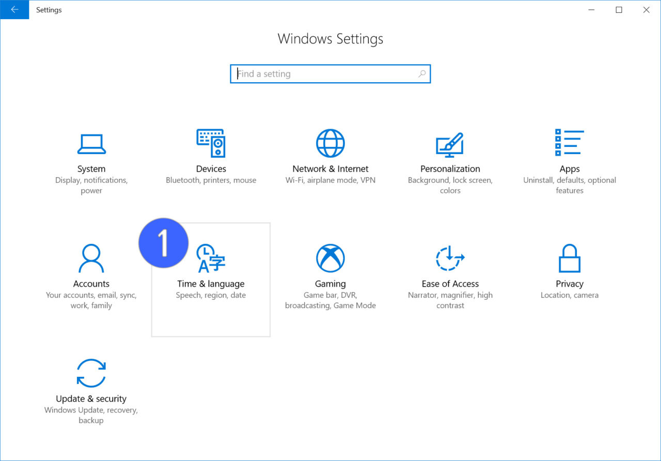Open the Privacy padlock icon

tap(570, 258)
